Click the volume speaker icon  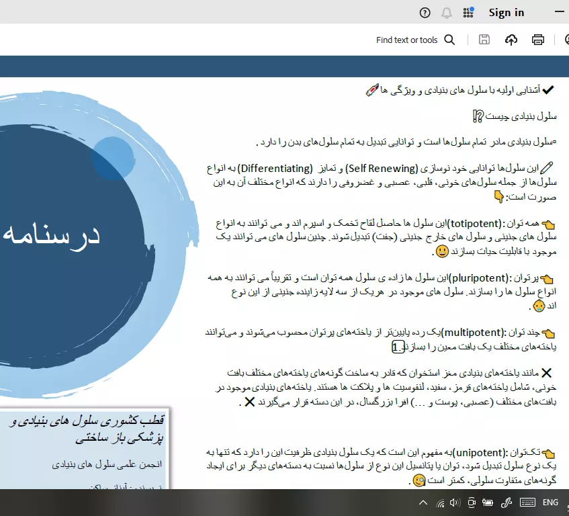pyautogui.click(x=455, y=503)
